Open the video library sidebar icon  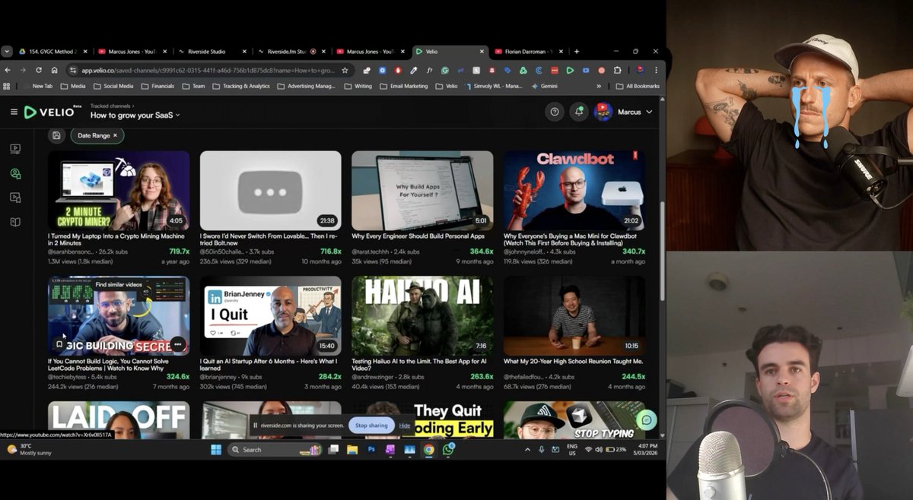[x=15, y=198]
